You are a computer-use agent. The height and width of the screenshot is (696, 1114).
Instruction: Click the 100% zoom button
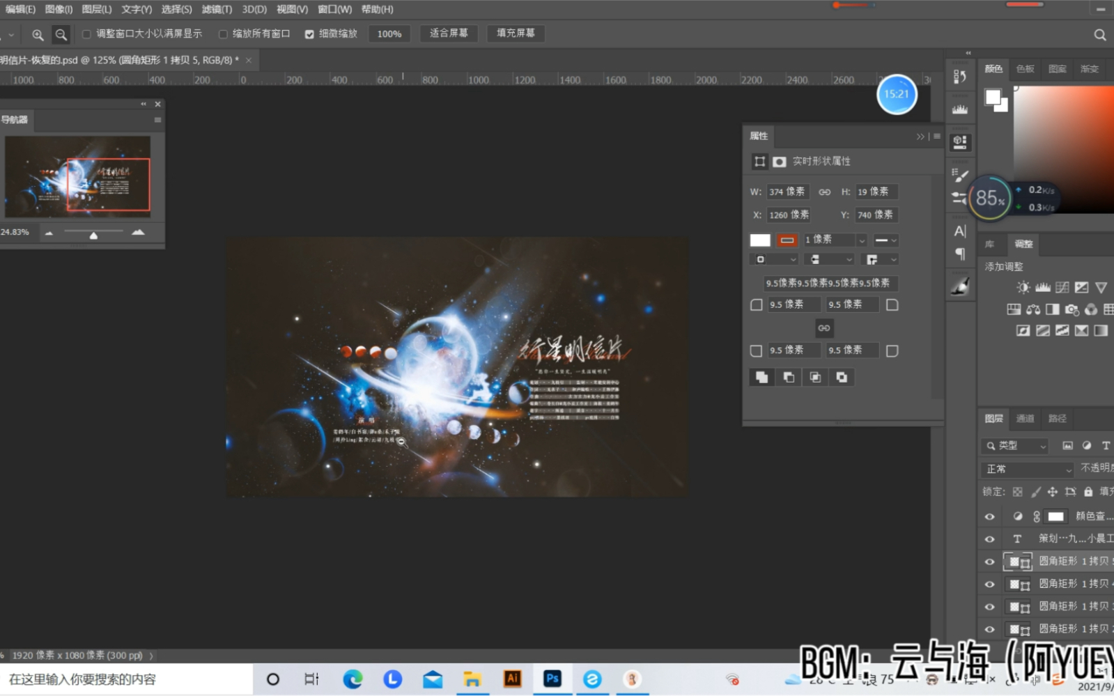tap(389, 34)
